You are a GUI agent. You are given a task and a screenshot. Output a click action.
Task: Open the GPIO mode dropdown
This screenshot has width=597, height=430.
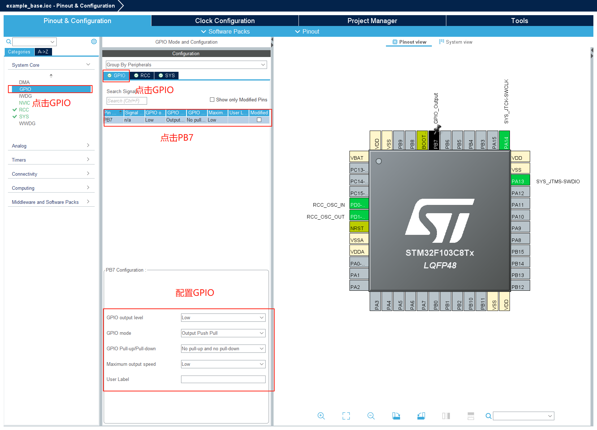pyautogui.click(x=223, y=333)
